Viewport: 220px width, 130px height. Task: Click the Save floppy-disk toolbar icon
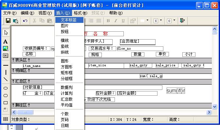[8, 21]
